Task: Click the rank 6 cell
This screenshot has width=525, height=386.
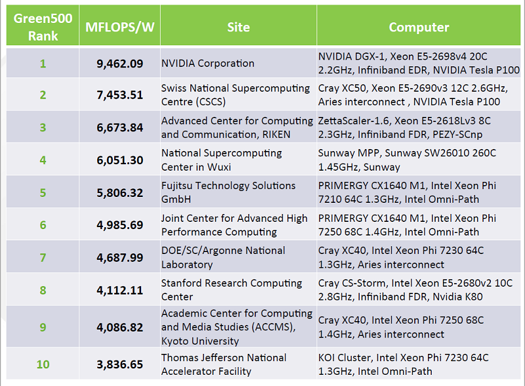Action: tap(43, 225)
